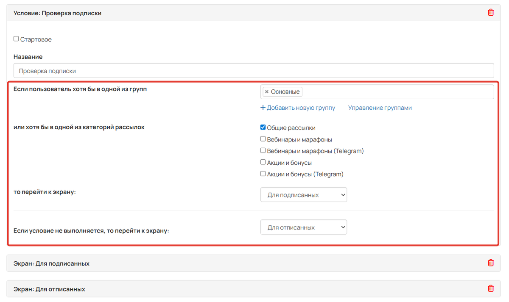Tick Вебинары и марафоны (Telegram) checkbox
Image resolution: width=509 pixels, height=302 pixels.
point(263,150)
